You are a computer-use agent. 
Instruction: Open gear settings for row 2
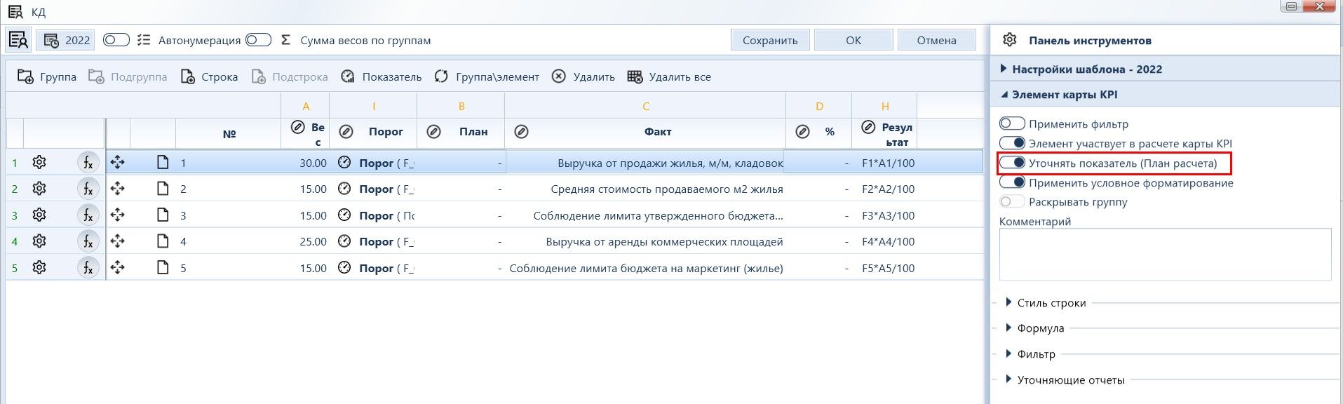pyautogui.click(x=39, y=189)
